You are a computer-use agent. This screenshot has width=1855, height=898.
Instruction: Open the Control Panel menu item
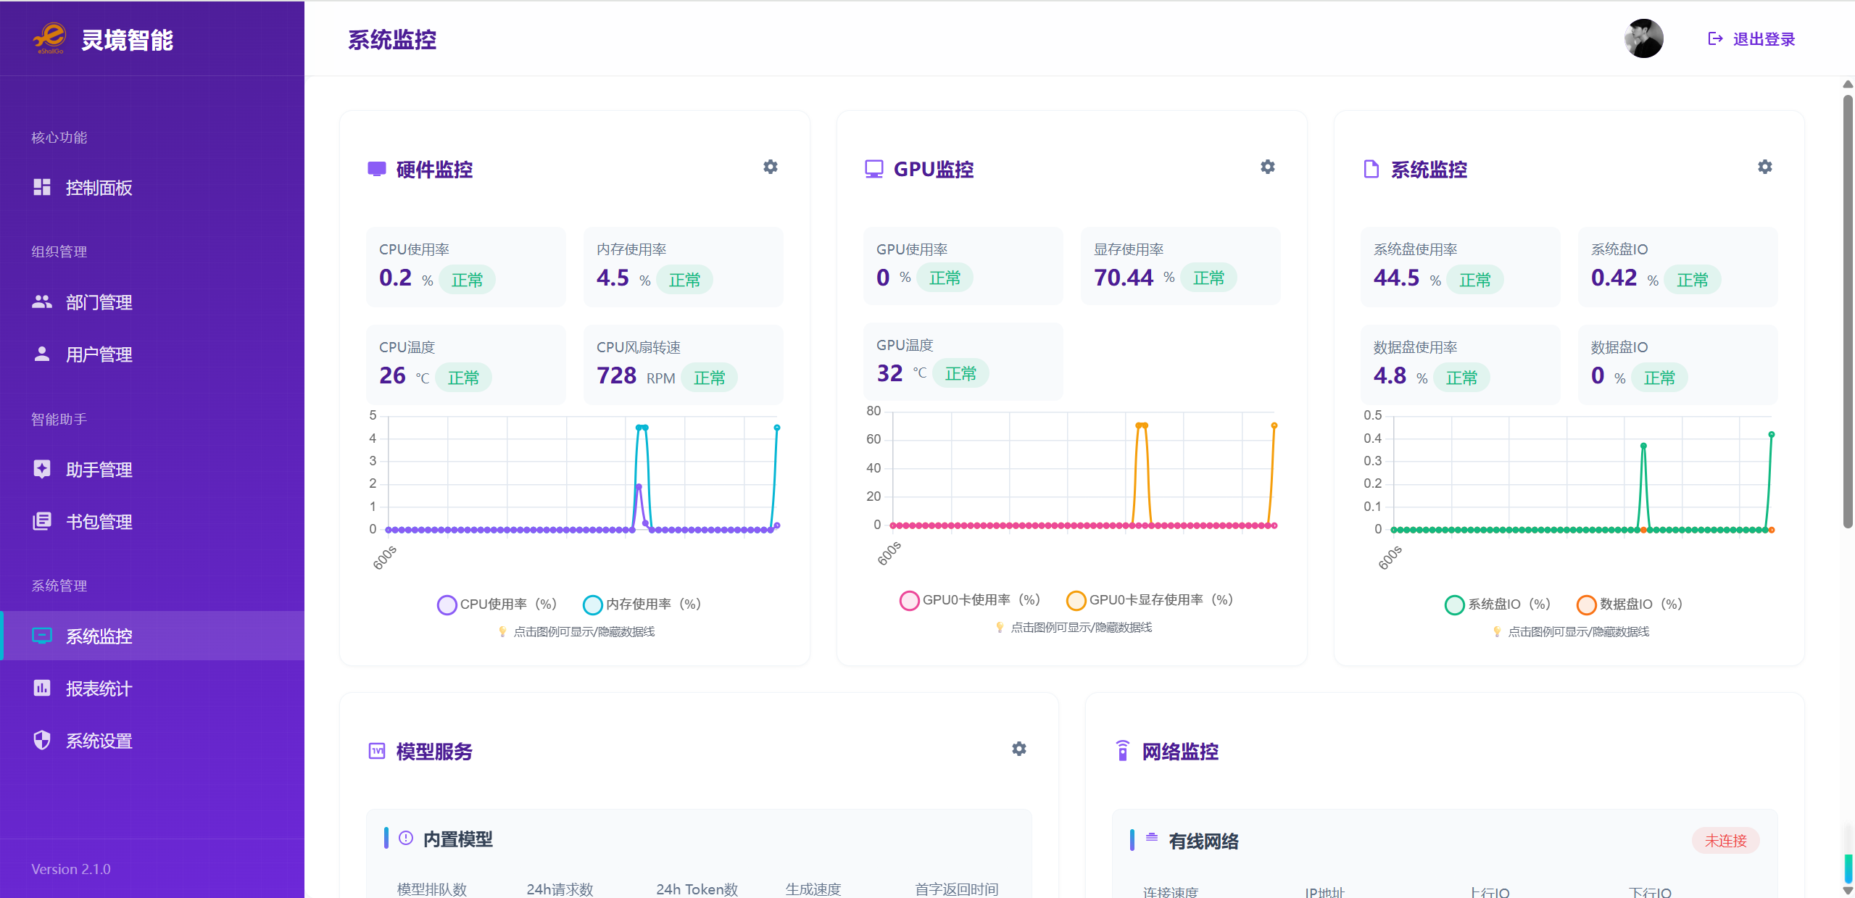(x=99, y=188)
